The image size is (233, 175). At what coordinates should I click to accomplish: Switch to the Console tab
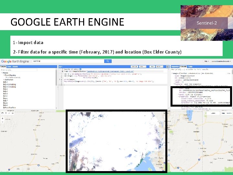point(183,67)
